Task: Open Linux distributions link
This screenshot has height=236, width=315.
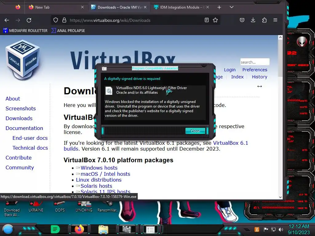Action: pos(99,180)
